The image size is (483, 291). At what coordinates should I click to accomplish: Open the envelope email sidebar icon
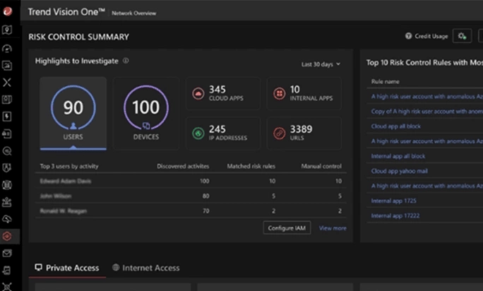(7, 254)
